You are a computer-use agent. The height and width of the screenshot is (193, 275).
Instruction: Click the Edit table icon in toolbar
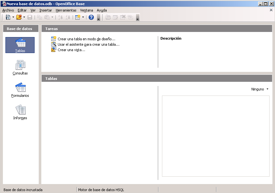pyautogui.click(x=115, y=17)
